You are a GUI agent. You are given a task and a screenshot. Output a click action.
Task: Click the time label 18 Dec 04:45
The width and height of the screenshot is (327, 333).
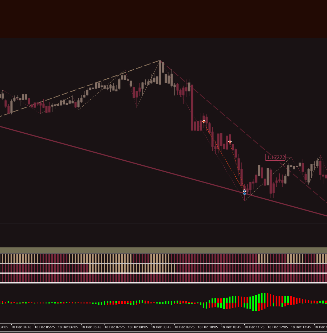tap(21, 327)
